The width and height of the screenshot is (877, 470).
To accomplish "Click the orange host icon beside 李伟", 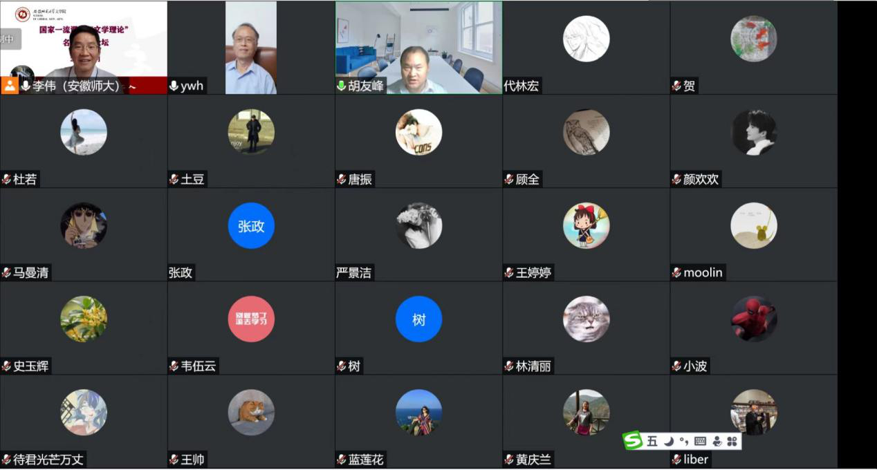I will [x=10, y=86].
